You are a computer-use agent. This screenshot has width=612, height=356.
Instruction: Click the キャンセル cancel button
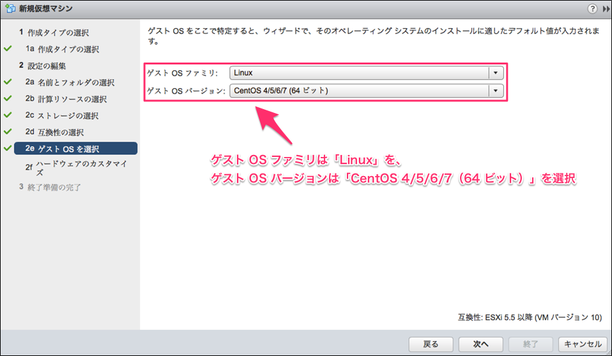583,345
